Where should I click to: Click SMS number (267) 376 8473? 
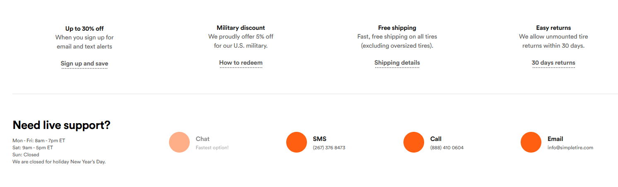point(329,148)
